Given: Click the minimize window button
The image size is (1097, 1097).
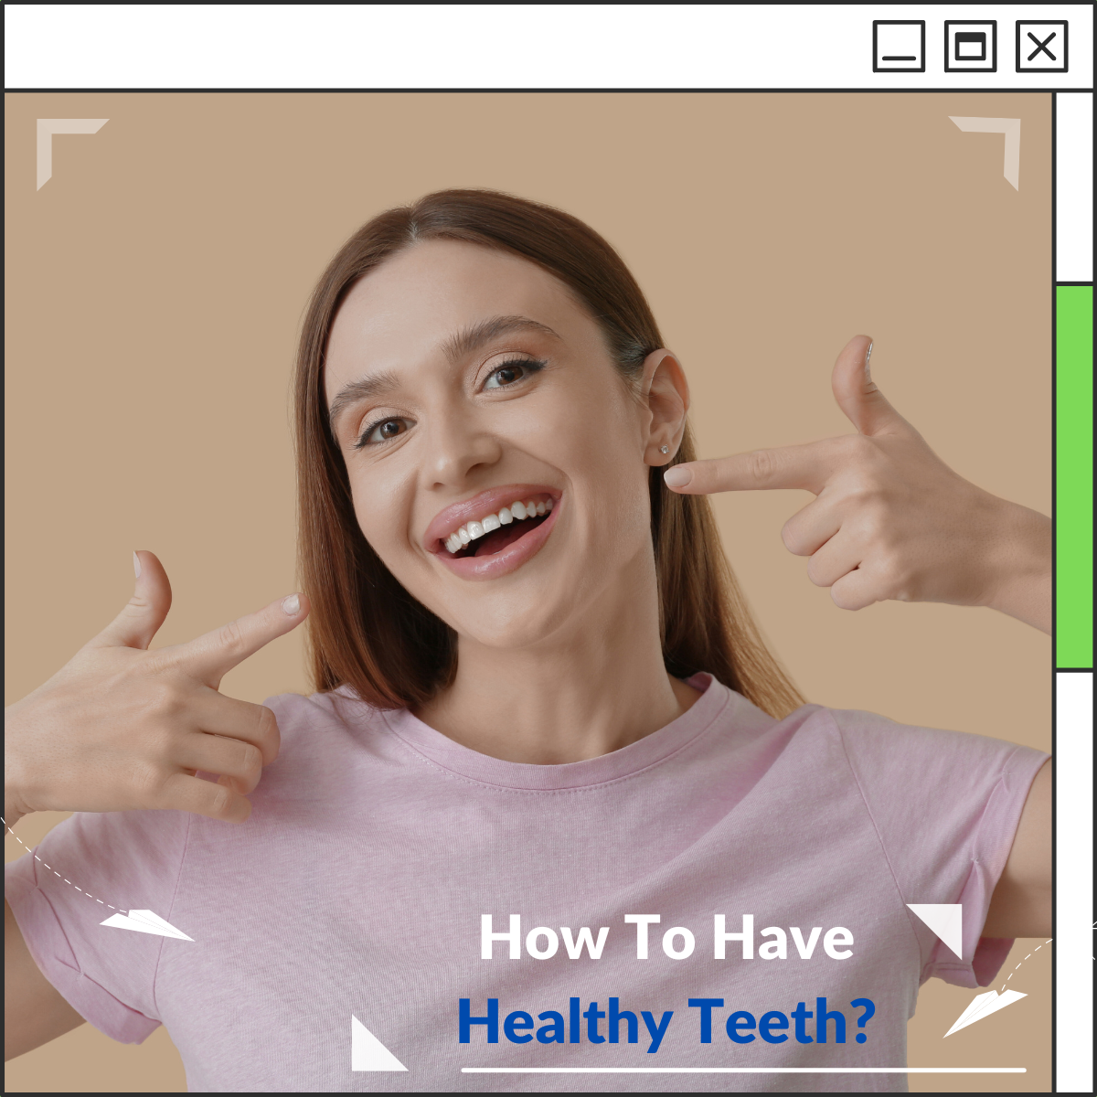Looking at the screenshot, I should (899, 47).
